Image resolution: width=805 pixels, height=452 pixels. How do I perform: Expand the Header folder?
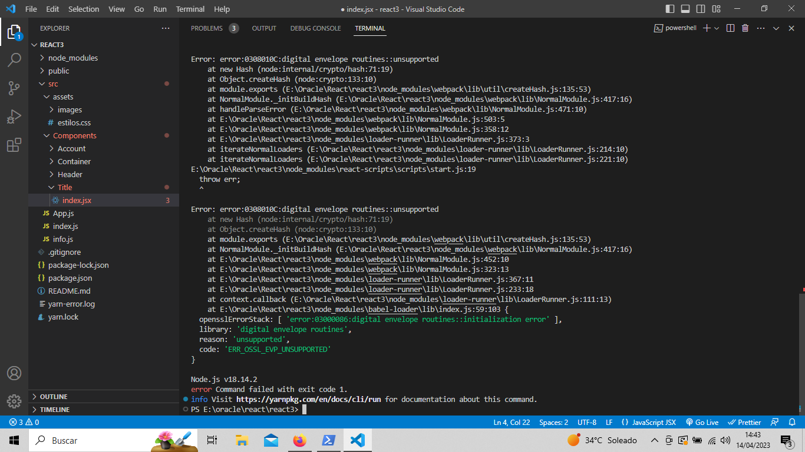pos(70,174)
